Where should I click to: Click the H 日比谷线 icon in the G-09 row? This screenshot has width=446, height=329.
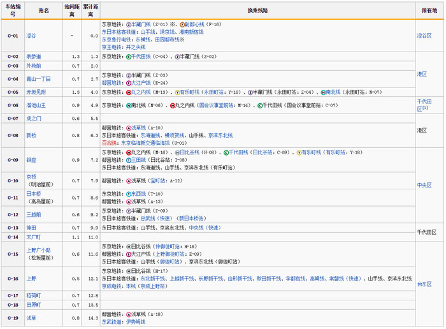[178, 152]
